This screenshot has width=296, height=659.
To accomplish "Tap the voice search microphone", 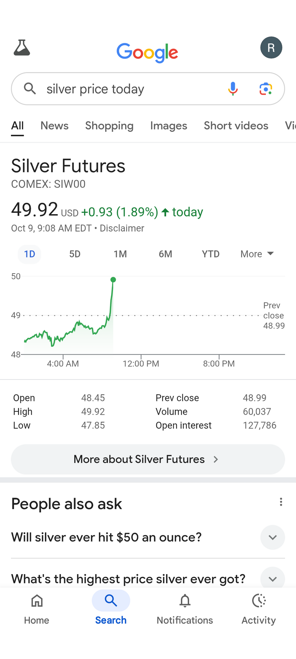I will (x=233, y=89).
